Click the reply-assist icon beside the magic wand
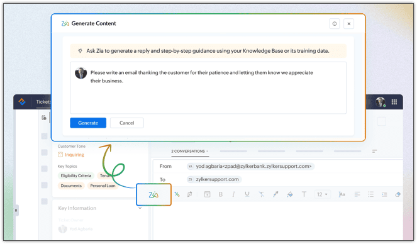This screenshot has width=417, height=244. pyautogui.click(x=189, y=194)
